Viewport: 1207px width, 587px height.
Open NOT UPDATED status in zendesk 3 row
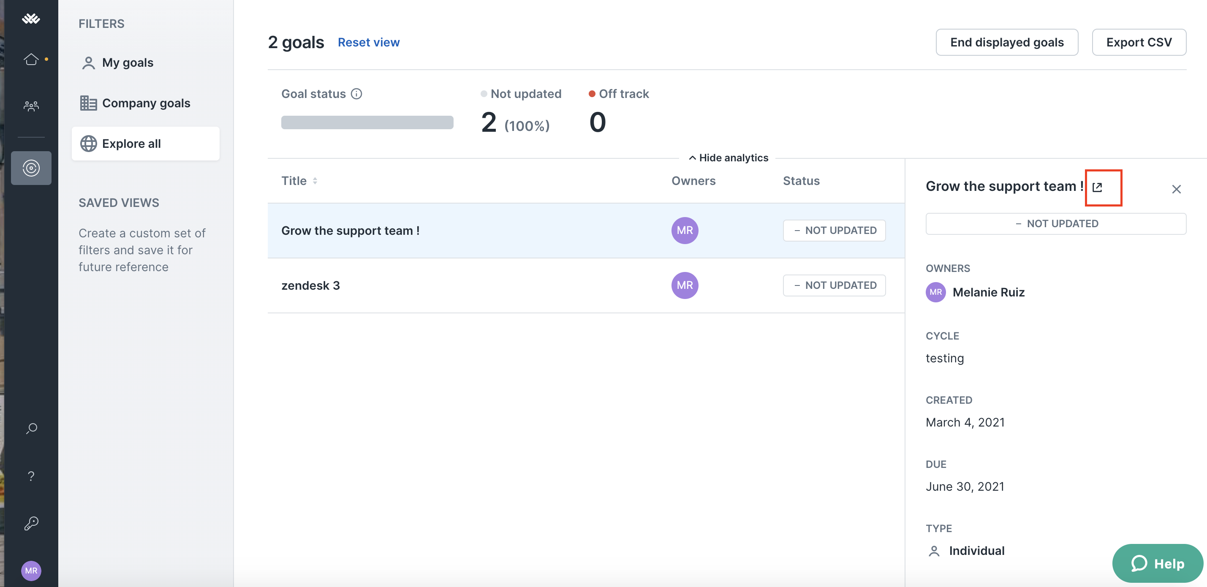(834, 285)
